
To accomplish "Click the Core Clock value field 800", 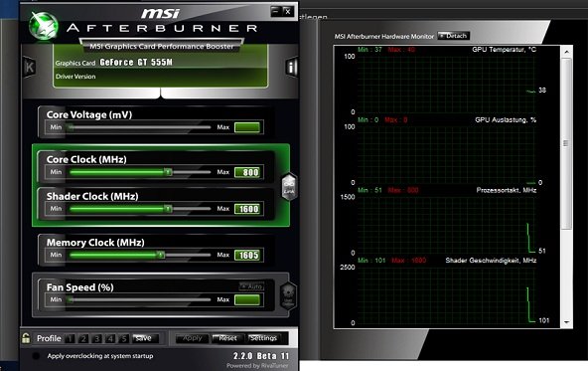I will [247, 172].
